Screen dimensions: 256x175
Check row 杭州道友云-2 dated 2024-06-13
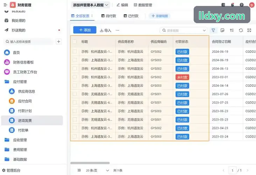tap(75, 69)
